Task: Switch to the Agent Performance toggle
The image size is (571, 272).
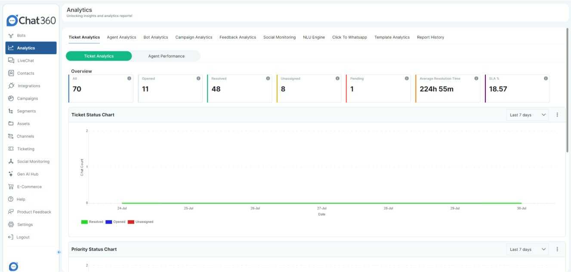Action: (168, 56)
